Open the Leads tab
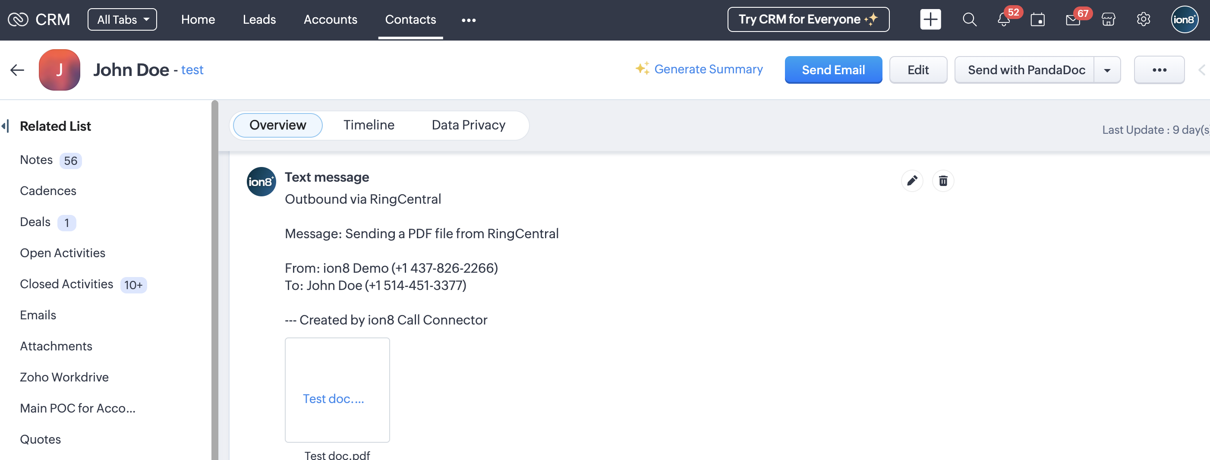 (259, 19)
